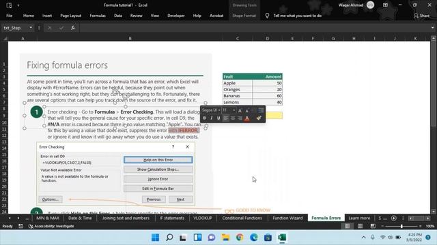
Task: Switch to the Conditional Functions sheet tab
Action: point(242,218)
